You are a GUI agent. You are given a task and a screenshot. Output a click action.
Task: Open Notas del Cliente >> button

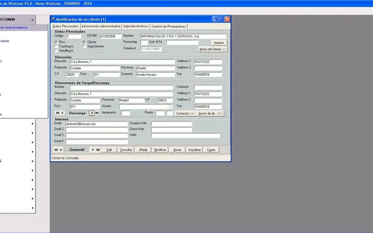click(x=212, y=49)
